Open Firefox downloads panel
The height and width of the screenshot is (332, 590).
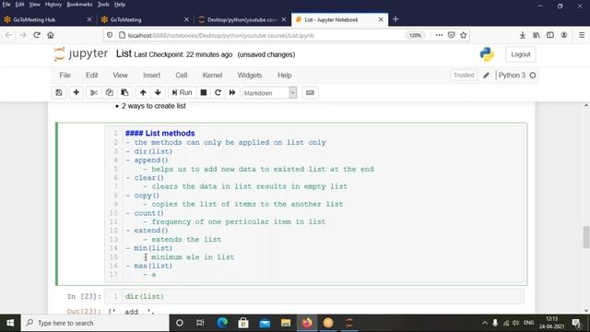click(523, 35)
